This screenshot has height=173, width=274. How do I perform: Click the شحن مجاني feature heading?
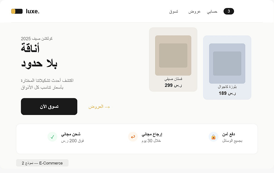pyautogui.click(x=71, y=134)
